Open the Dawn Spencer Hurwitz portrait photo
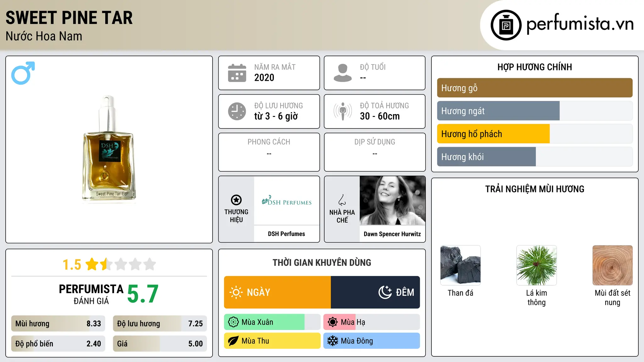This screenshot has width=644, height=362. (x=392, y=200)
